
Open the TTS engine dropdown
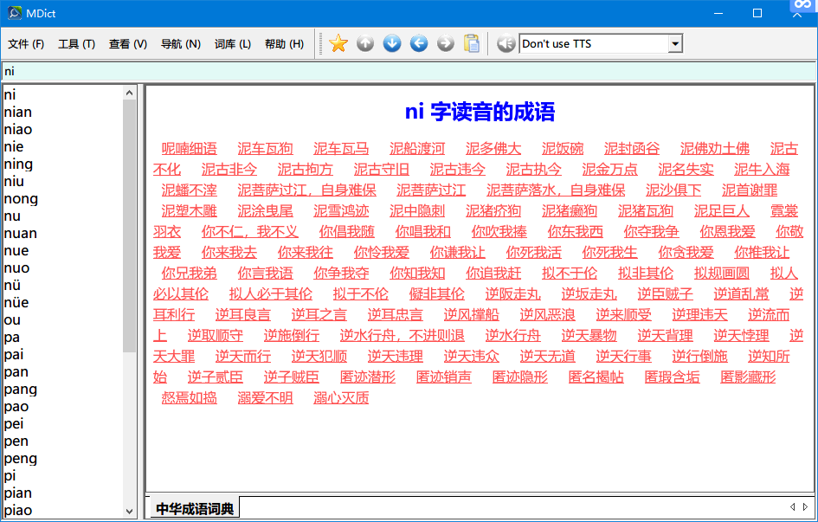coord(675,44)
